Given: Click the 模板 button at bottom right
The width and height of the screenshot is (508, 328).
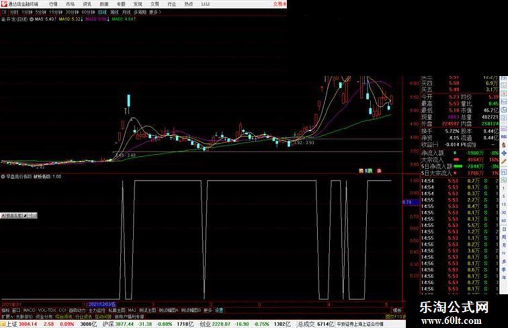Looking at the screenshot, I should coord(397,310).
